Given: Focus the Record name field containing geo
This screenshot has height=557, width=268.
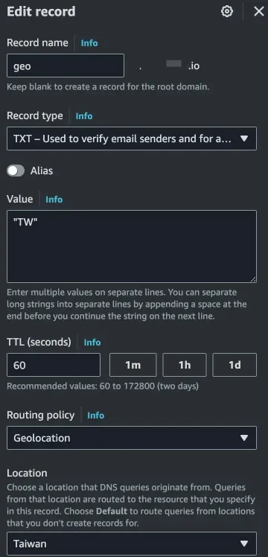Looking at the screenshot, I should [66, 66].
